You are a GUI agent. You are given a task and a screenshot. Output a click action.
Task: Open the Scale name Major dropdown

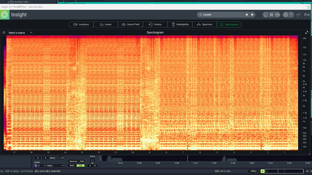[55, 165]
